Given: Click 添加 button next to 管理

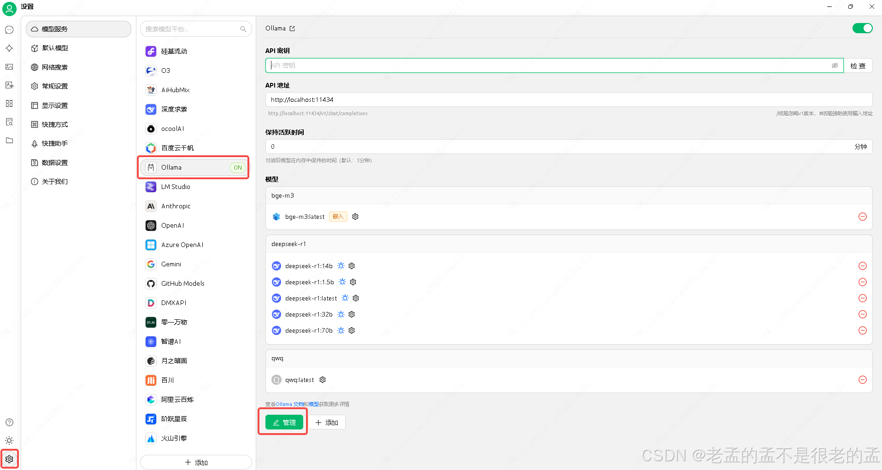Looking at the screenshot, I should (x=327, y=423).
